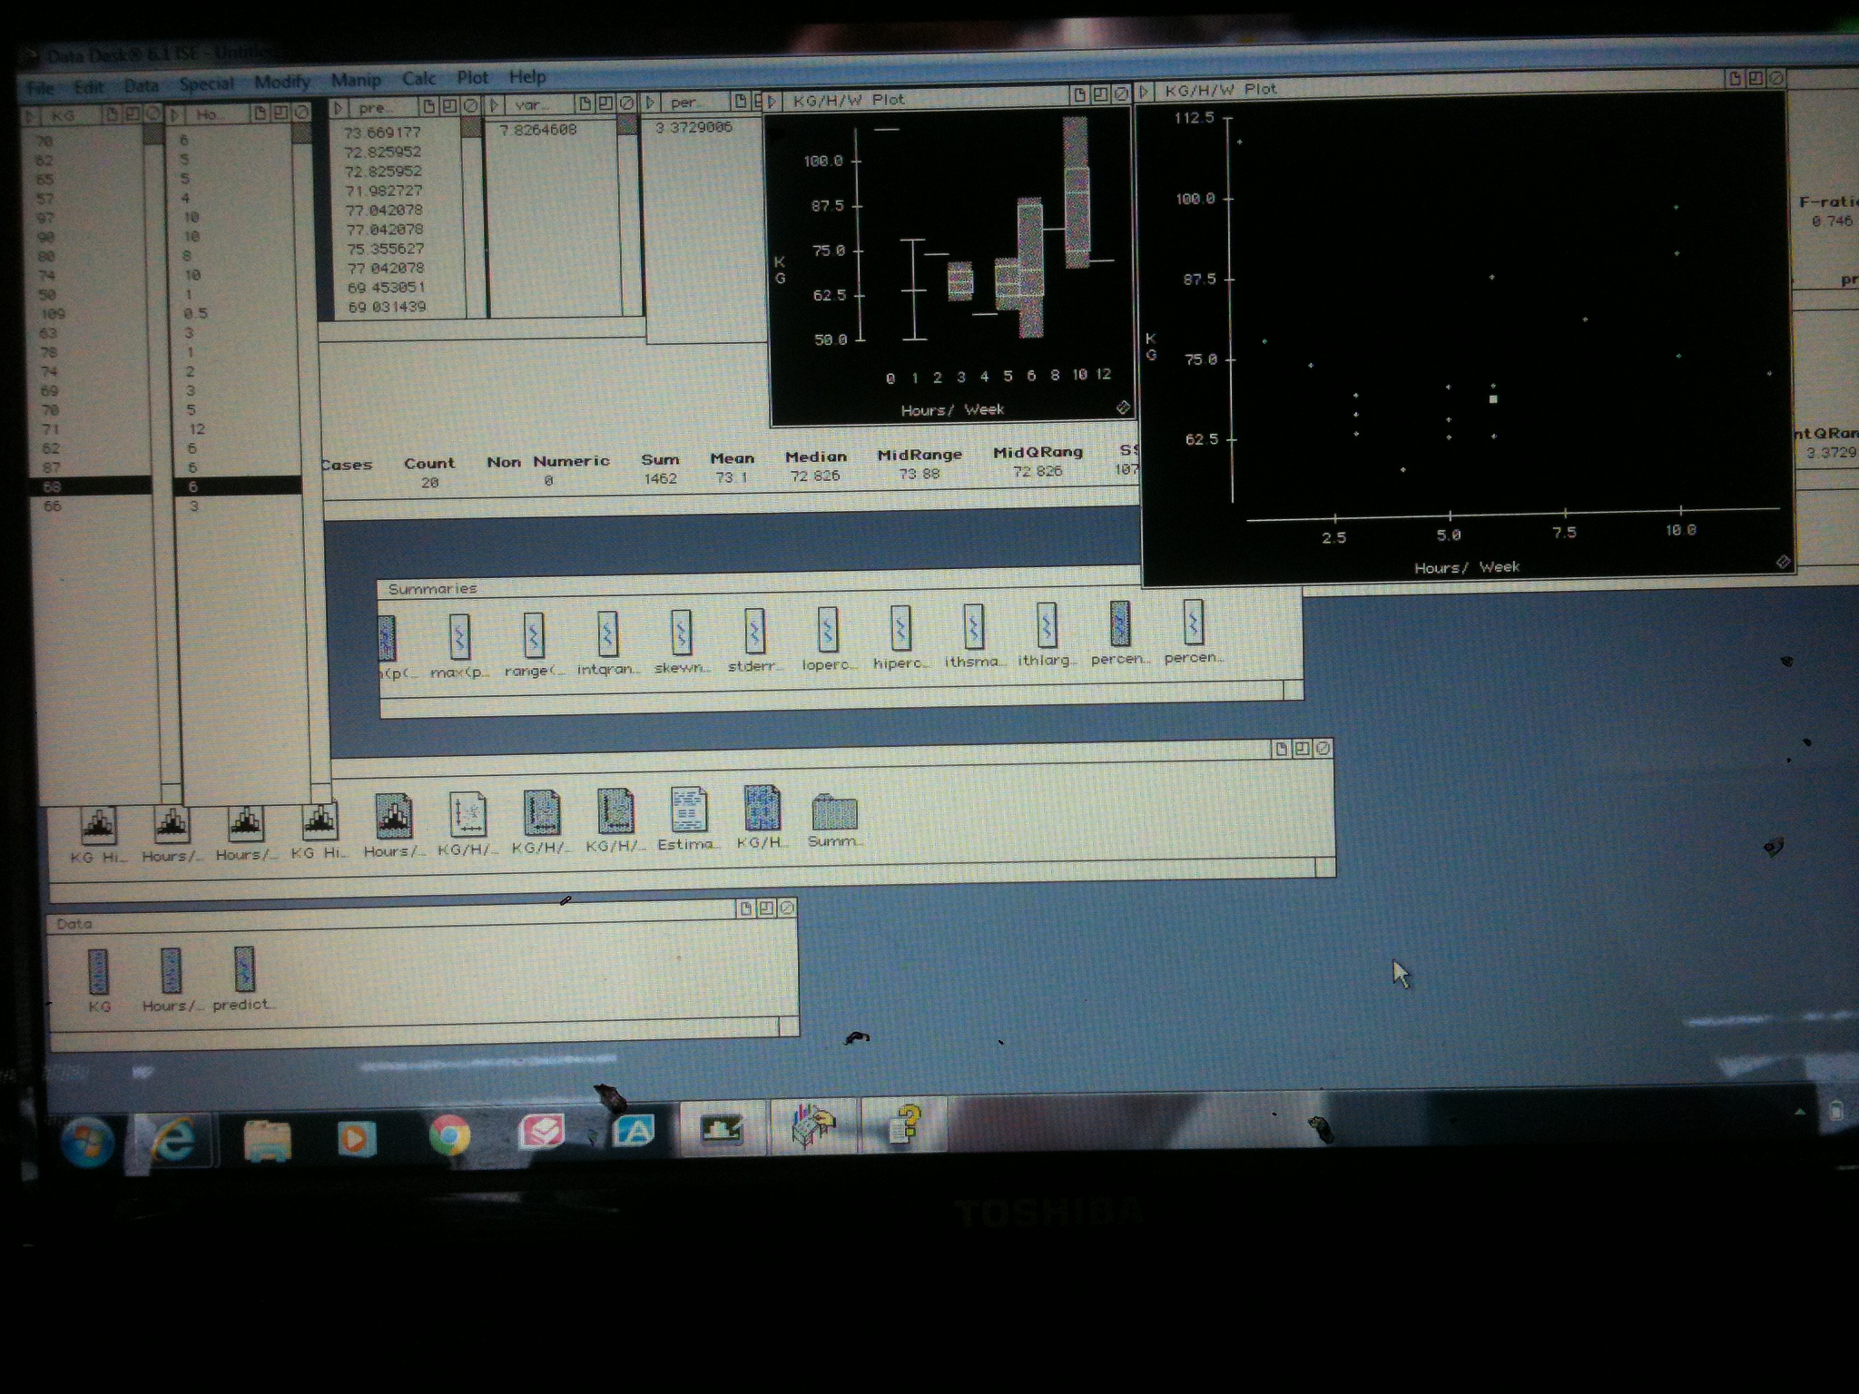Select the range summary icon
This screenshot has width=1859, height=1394.
click(x=534, y=634)
